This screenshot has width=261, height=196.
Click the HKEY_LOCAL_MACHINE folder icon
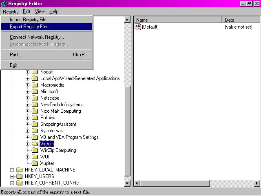(19, 170)
